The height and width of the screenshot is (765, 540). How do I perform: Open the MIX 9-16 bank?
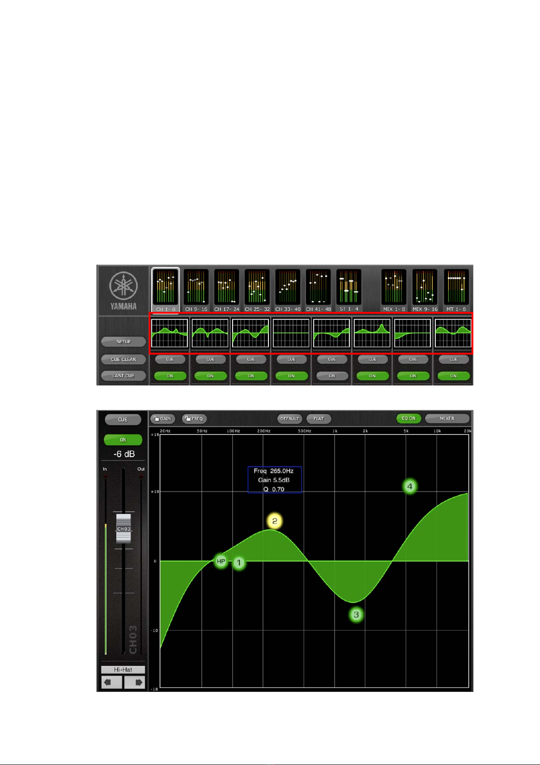(425, 290)
